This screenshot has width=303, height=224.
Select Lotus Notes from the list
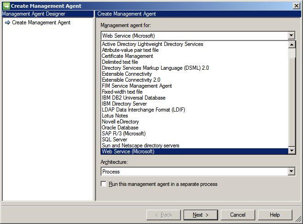click(x=195, y=116)
